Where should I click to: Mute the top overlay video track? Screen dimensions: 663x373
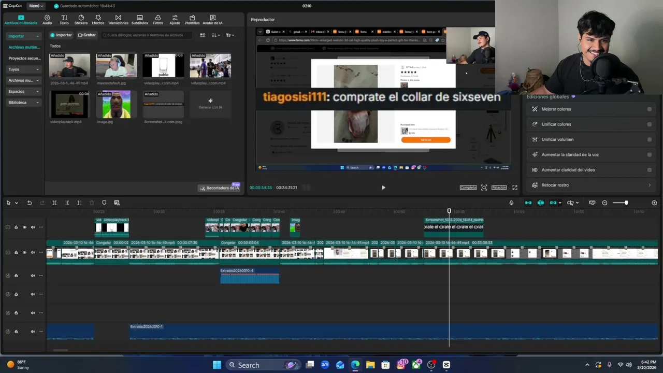click(x=33, y=227)
